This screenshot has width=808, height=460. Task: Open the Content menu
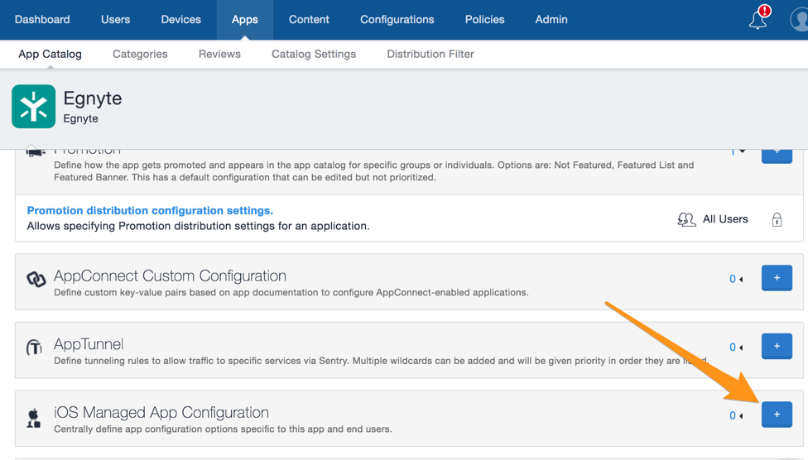point(309,20)
